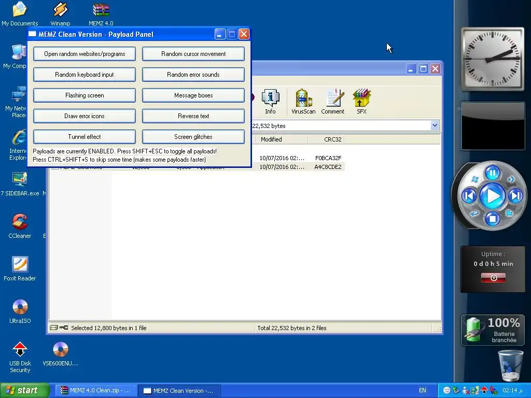The height and width of the screenshot is (398, 531).
Task: Click the black slideshow gadget panel
Action: tap(493, 126)
